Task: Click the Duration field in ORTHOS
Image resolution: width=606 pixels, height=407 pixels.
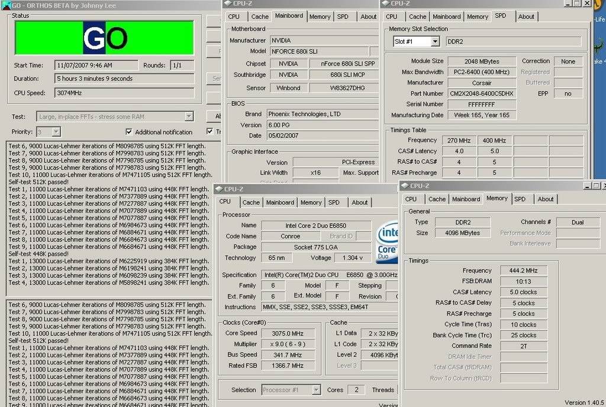Action: tap(124, 79)
